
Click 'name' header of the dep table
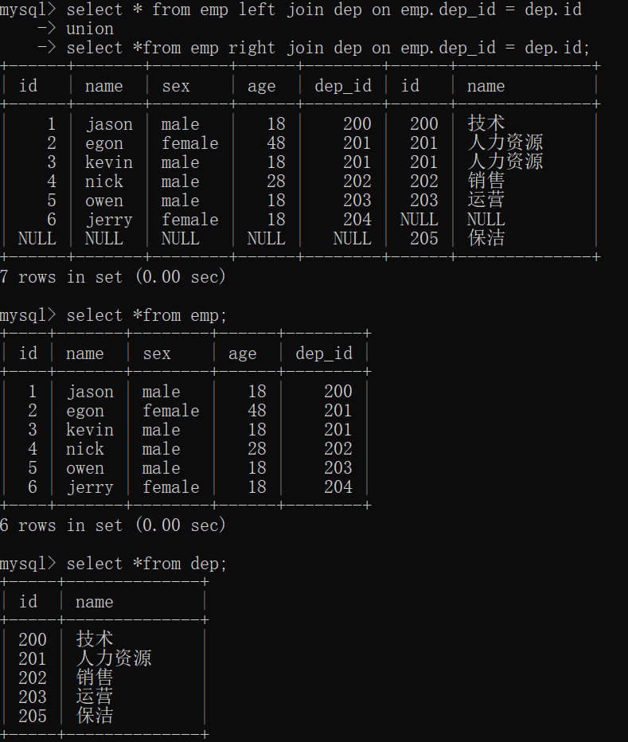95,602
